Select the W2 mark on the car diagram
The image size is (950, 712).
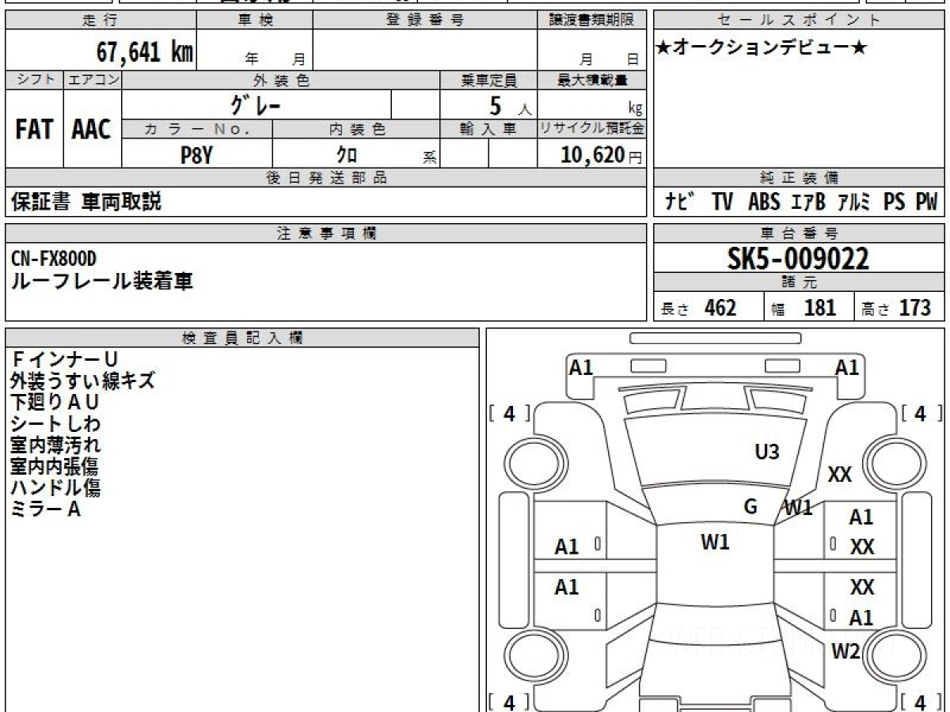click(x=845, y=651)
